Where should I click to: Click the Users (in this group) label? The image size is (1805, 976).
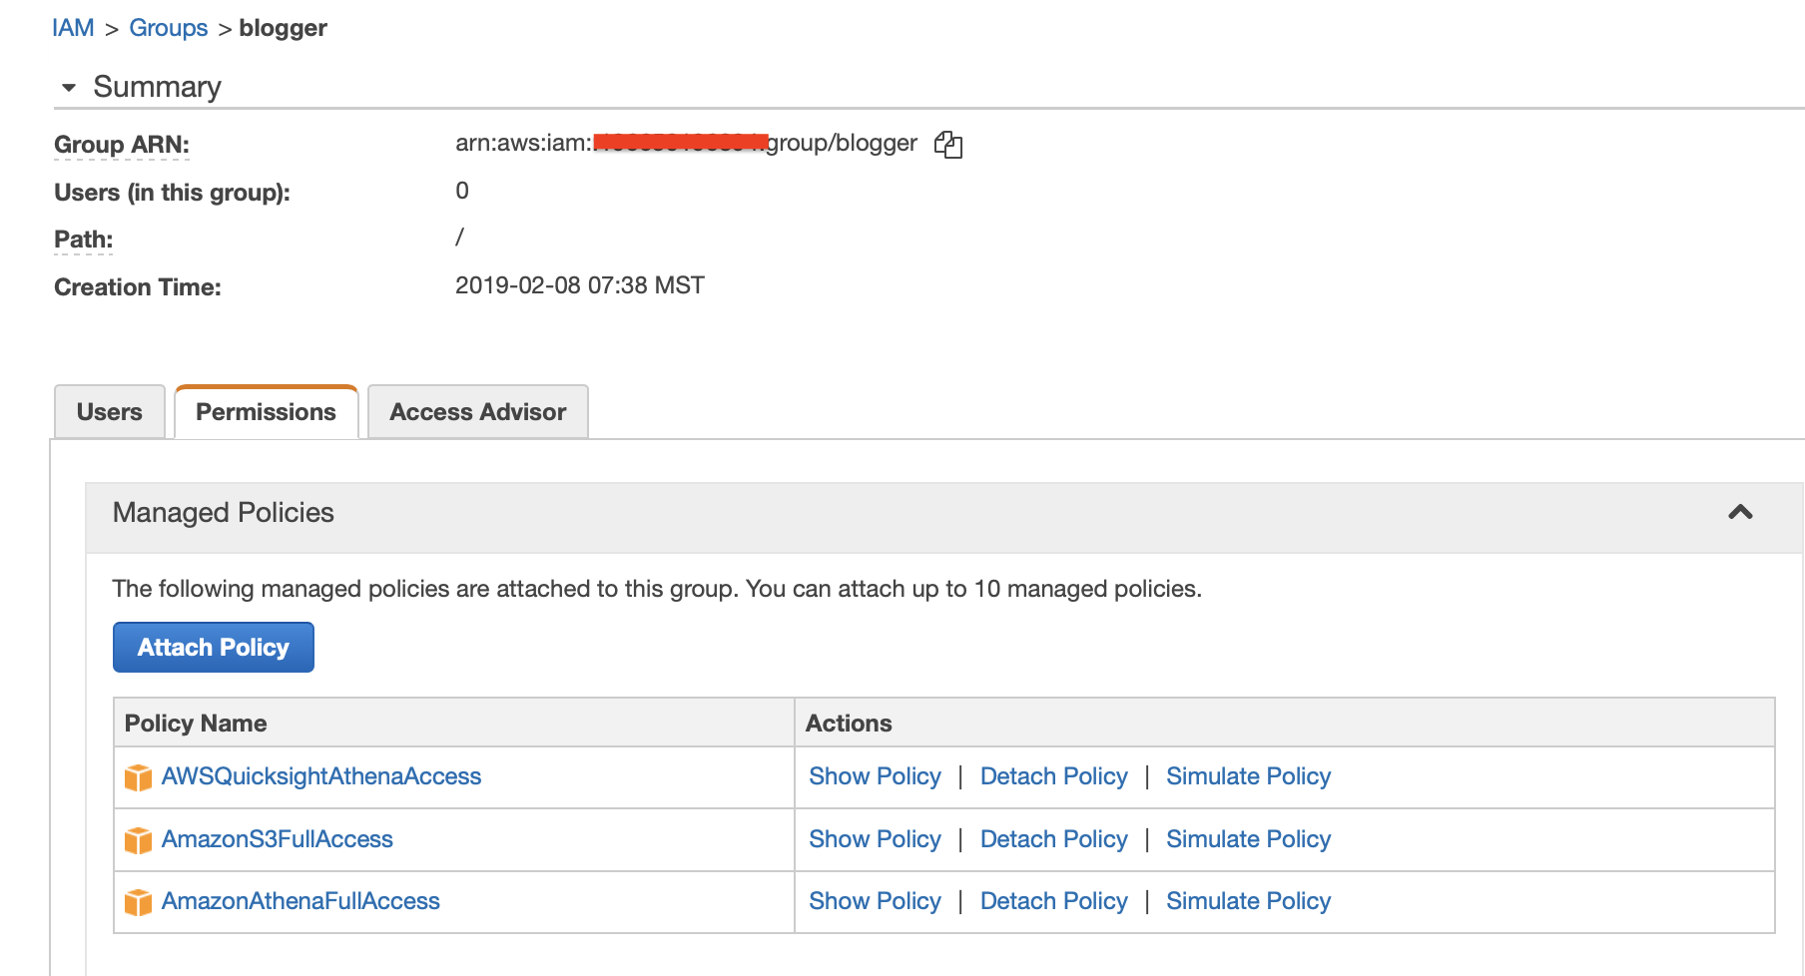pyautogui.click(x=172, y=193)
